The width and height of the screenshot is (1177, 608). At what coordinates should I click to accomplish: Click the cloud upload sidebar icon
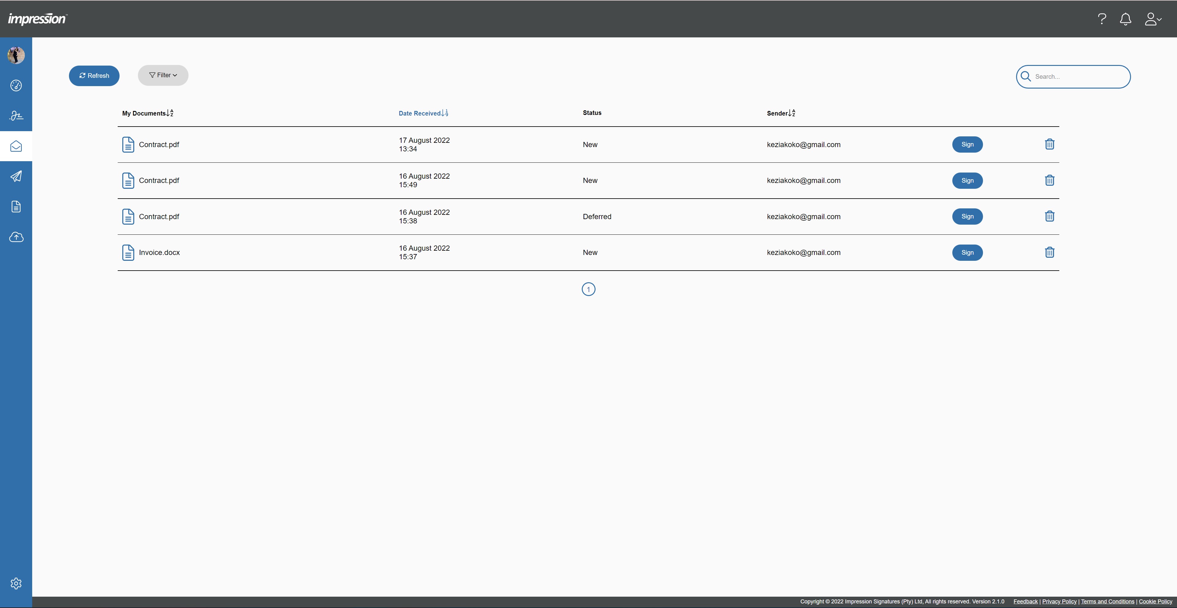coord(16,237)
